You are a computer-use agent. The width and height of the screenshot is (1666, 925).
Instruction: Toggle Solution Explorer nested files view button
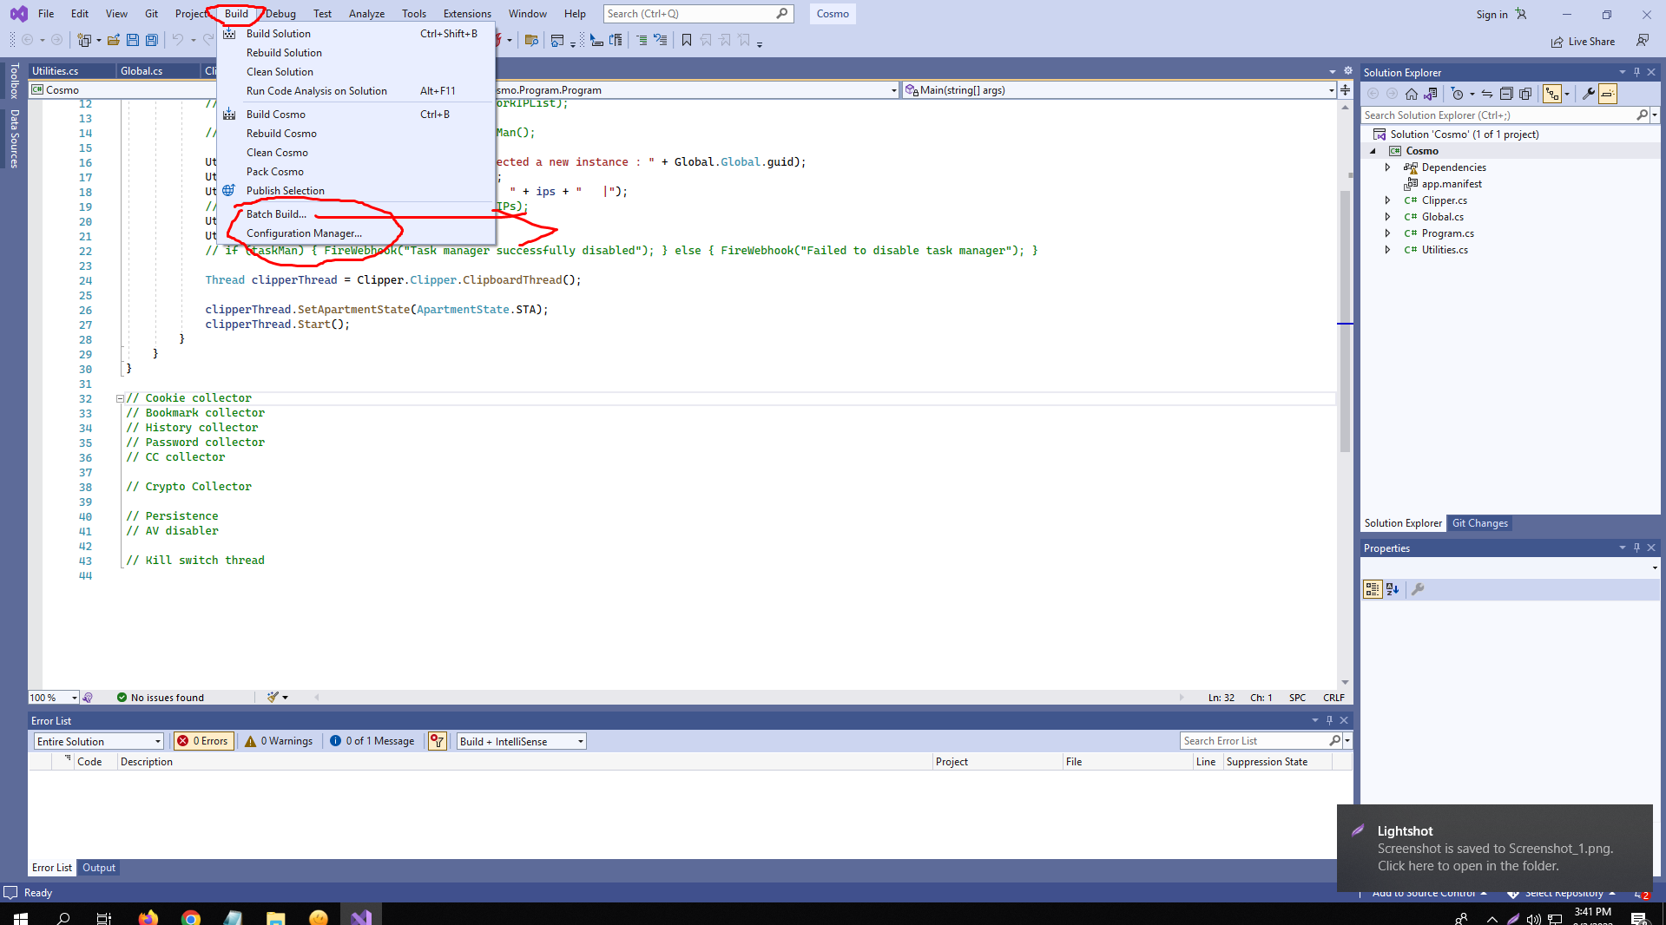tap(1552, 94)
